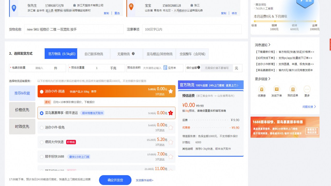Open 我的运单 icon
The height and width of the screenshot is (186, 331).
coord(293,89)
